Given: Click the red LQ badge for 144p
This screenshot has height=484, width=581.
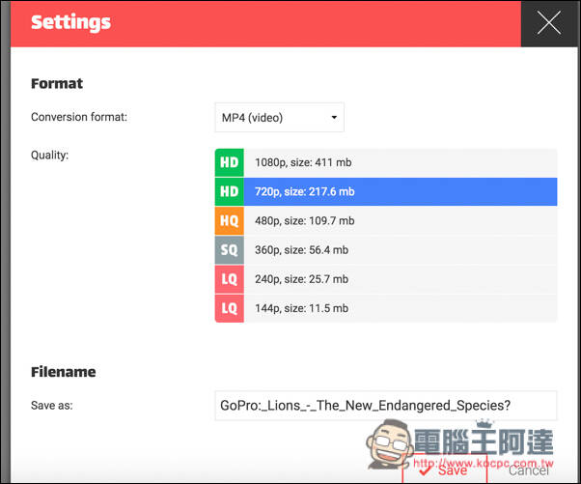Looking at the screenshot, I should click(x=230, y=308).
